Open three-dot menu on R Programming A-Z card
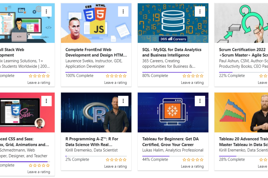This screenshot has width=268, height=178. click(x=123, y=101)
